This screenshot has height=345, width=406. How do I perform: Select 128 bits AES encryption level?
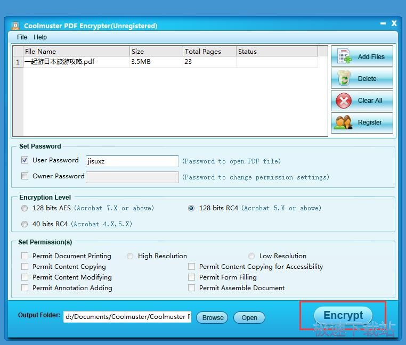coord(25,208)
